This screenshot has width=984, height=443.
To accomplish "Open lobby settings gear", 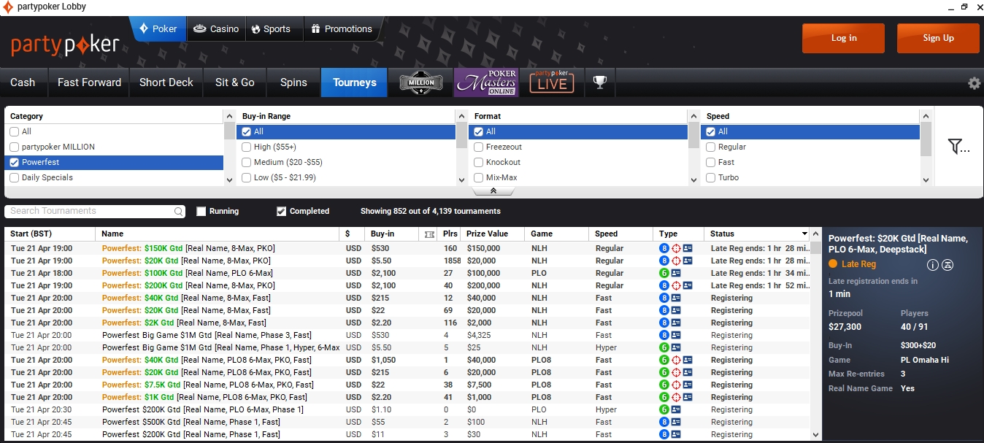I will (974, 83).
